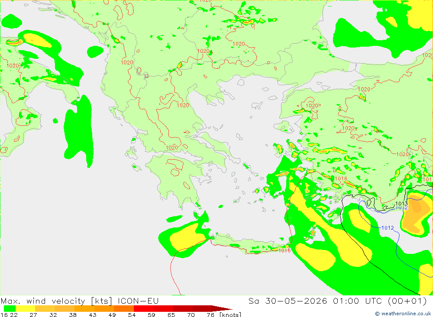
Task: Click the '1016' isobar label beside Crete
Action: (x=284, y=250)
